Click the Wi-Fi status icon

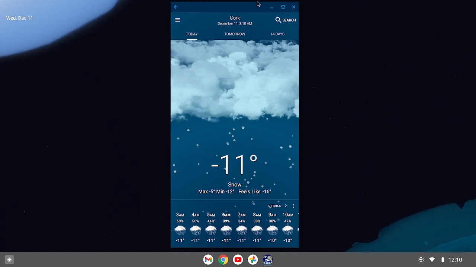tap(432, 260)
